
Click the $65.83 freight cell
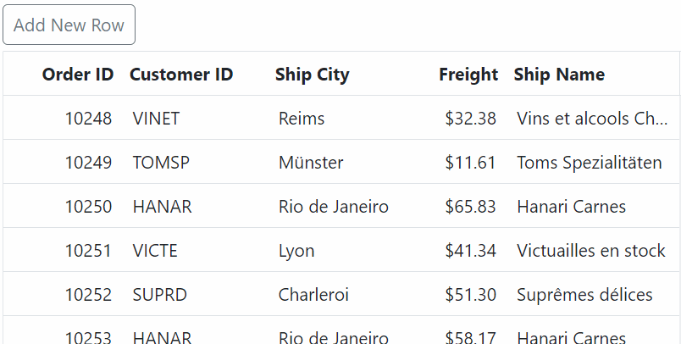click(470, 207)
